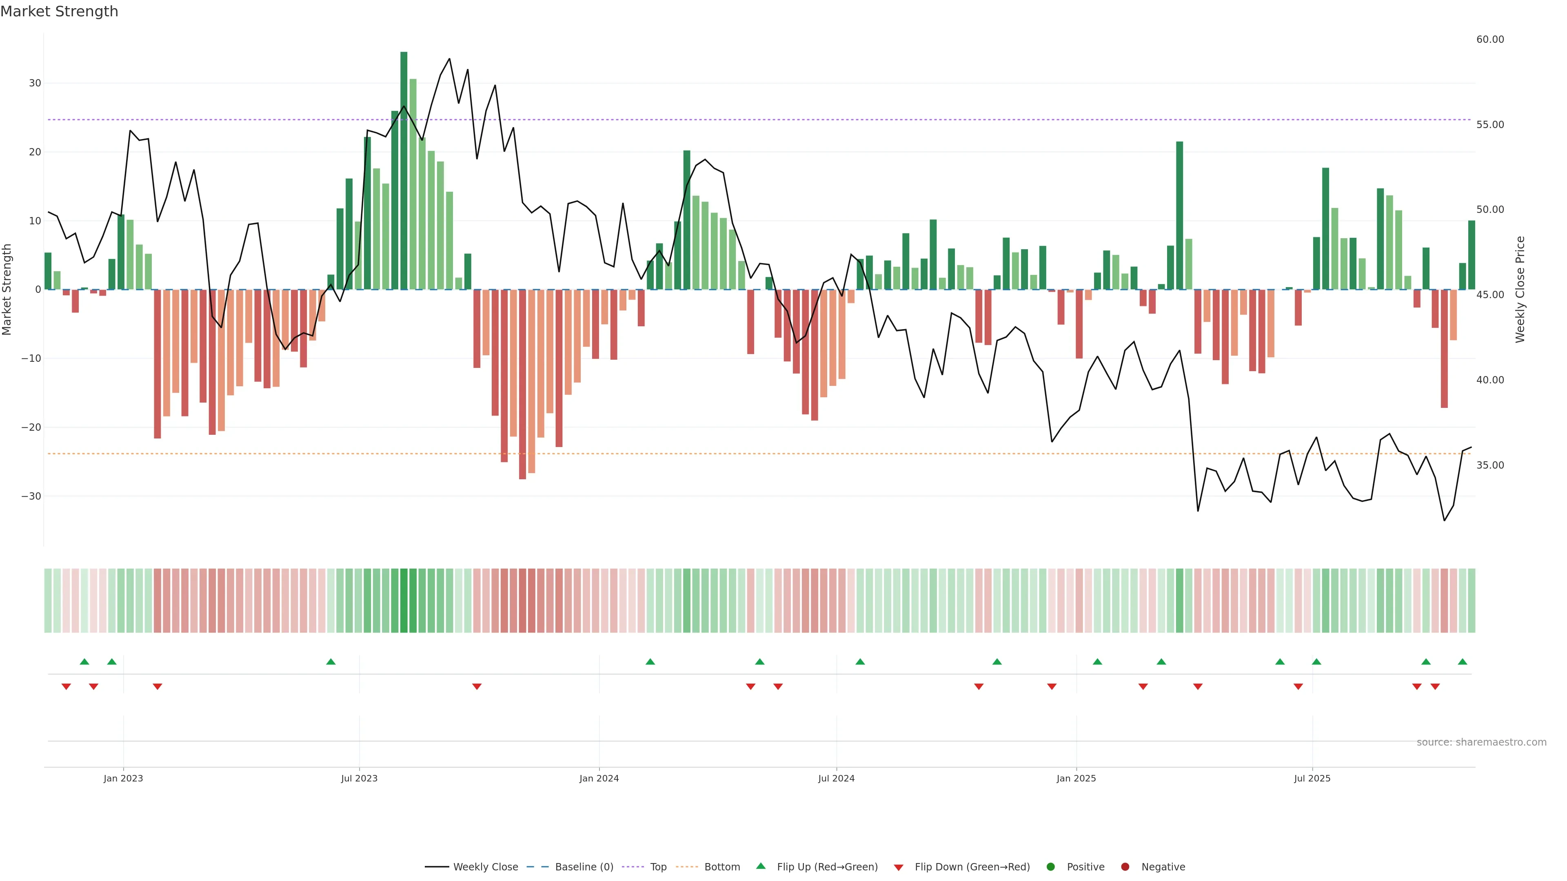Click the red Negative circle in the legend
Screen dimensions: 1567x881
pos(1125,867)
